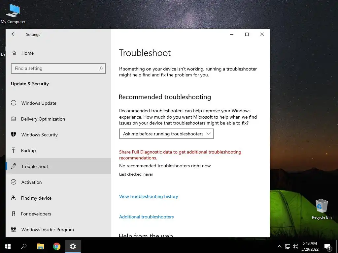Maximize the Settings window
This screenshot has height=253, width=338.
[247, 34]
